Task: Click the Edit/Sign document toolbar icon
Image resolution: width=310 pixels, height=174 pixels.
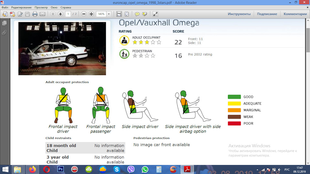Action: [x=20, y=14]
